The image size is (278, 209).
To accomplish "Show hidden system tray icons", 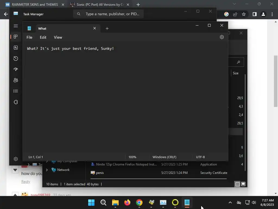I will coord(230,202).
